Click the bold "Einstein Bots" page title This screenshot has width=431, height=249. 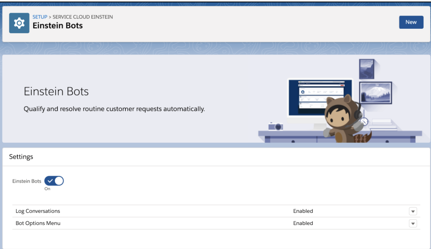pos(58,26)
